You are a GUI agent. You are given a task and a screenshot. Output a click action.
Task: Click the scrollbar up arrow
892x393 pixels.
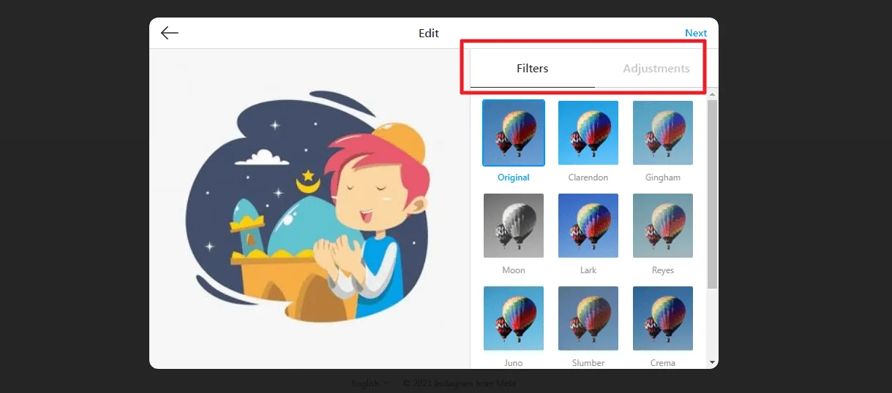pos(713,94)
